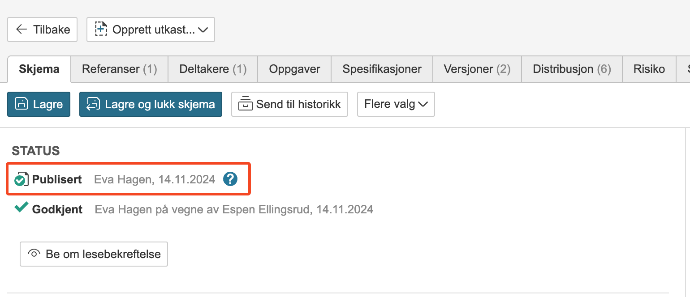View the Versjoner tab
The height and width of the screenshot is (297, 690).
point(477,69)
